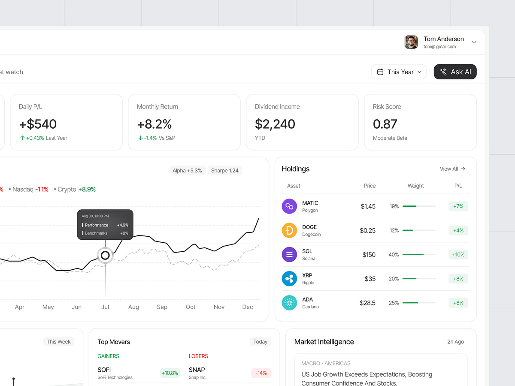Click Tom Anderson's profile avatar

click(411, 42)
